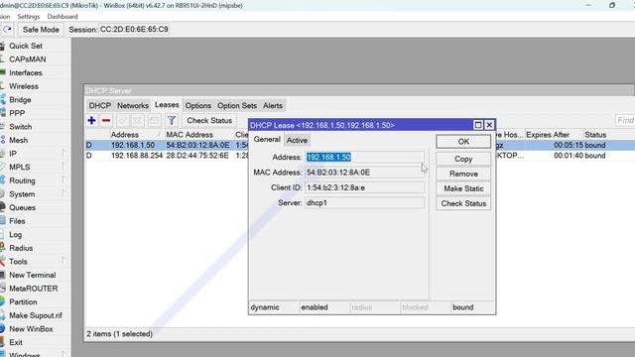Open Queues in sidebar
This screenshot has width=635, height=357.
point(22,207)
